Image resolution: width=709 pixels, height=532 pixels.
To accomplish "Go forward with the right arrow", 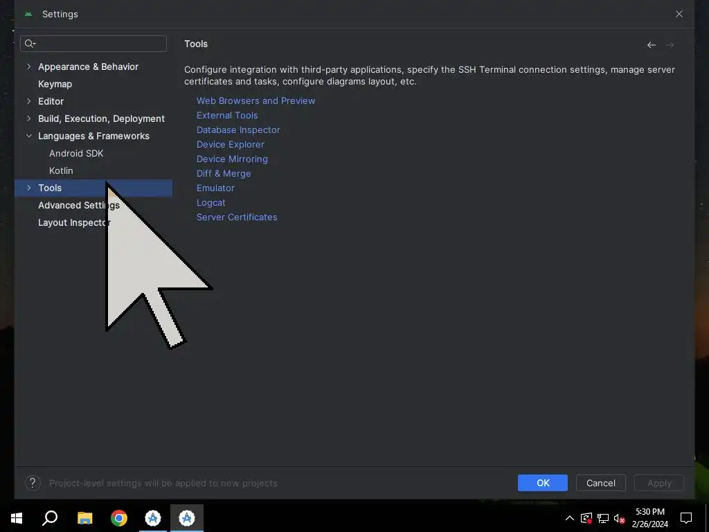I will [x=670, y=45].
